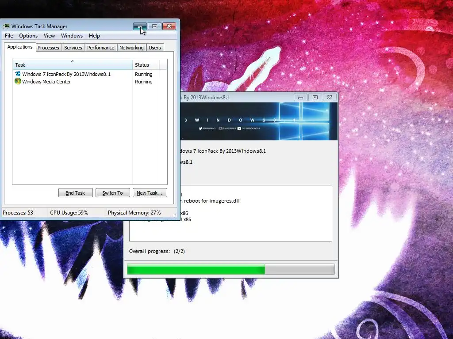Click the 'reboot for imageres.dll' log line
This screenshot has height=339, width=453.
tap(210, 201)
